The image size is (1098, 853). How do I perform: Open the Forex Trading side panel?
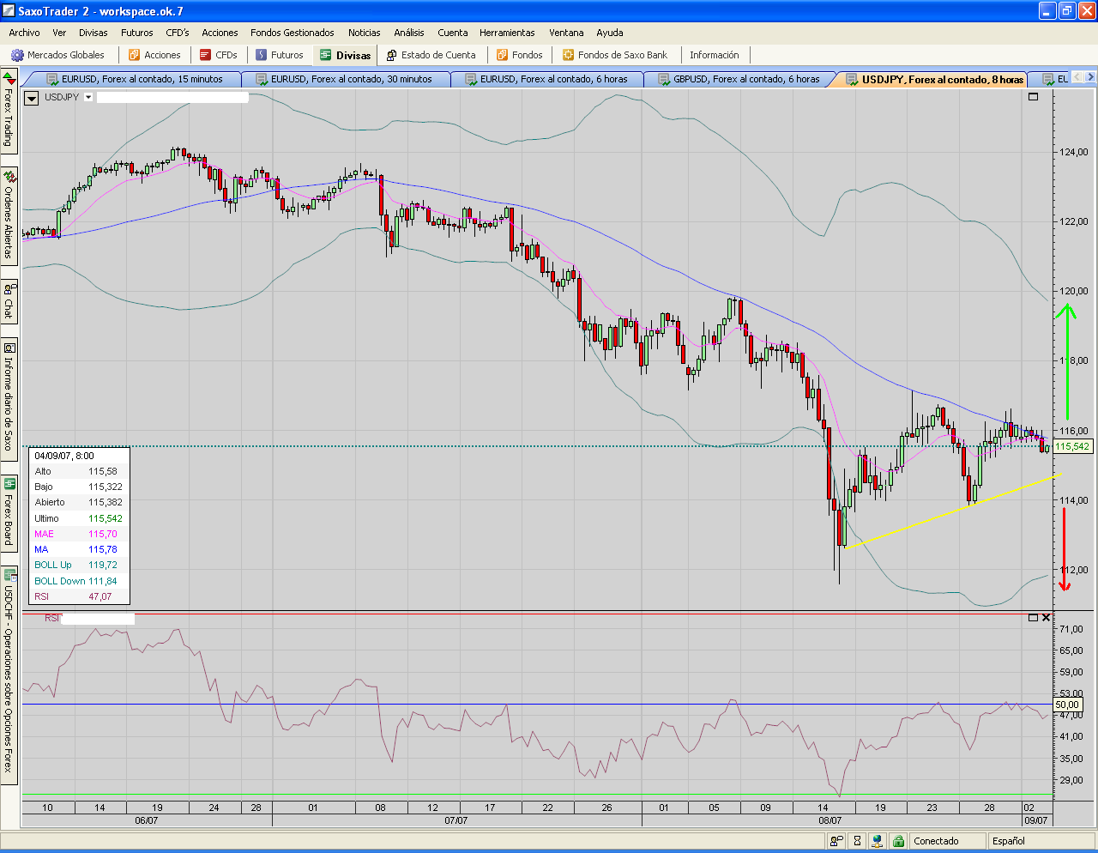[x=9, y=112]
